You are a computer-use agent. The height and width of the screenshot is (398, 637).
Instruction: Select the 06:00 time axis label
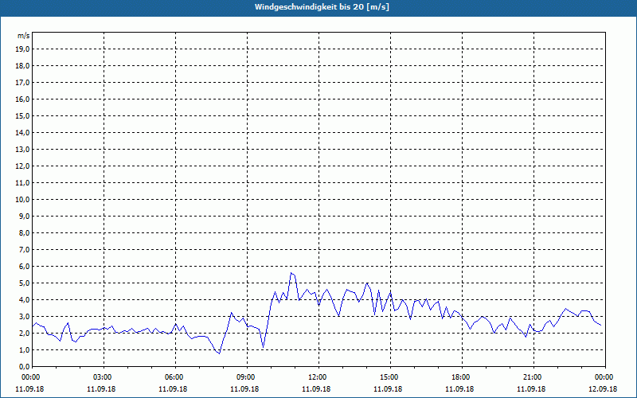[174, 377]
